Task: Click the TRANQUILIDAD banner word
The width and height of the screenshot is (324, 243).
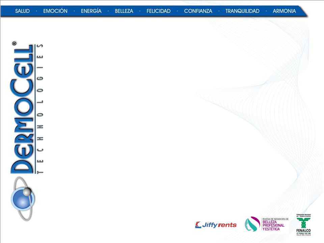Action: (x=242, y=11)
